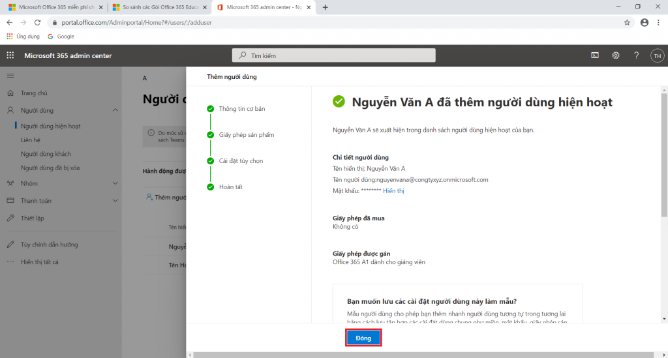Click Cài đặt tùy chọn step label
This screenshot has height=358, width=668.
pos(241,161)
